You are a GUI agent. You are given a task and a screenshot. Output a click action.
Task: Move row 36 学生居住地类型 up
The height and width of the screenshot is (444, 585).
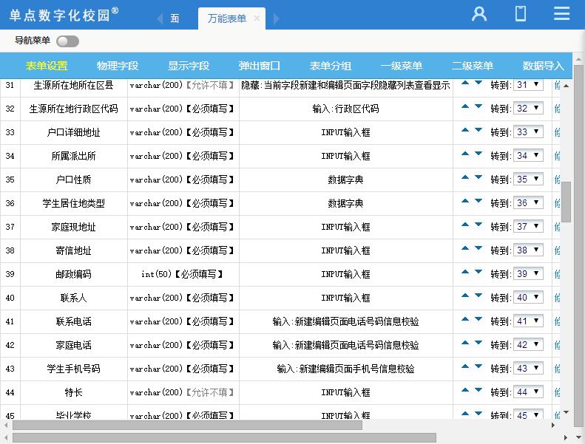pos(465,201)
